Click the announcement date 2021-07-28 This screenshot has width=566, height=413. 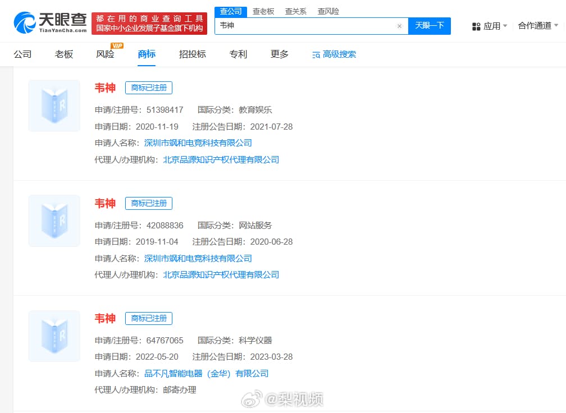tap(271, 127)
